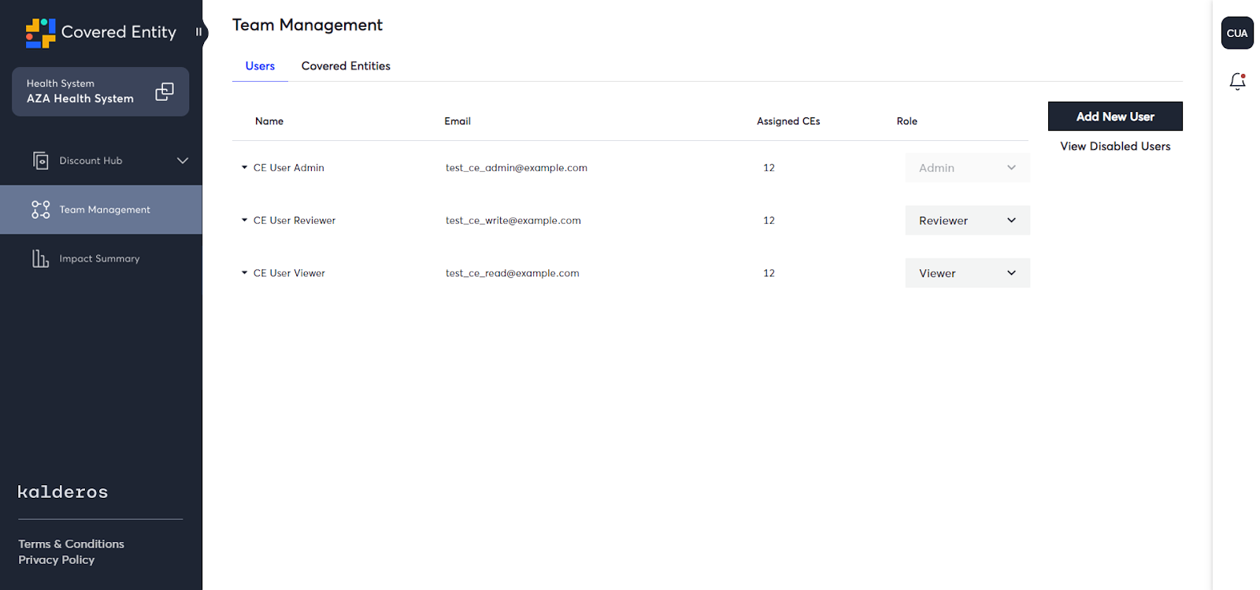Click the Covered Entity logo icon
Viewport: 1260px width, 590px height.
40,33
